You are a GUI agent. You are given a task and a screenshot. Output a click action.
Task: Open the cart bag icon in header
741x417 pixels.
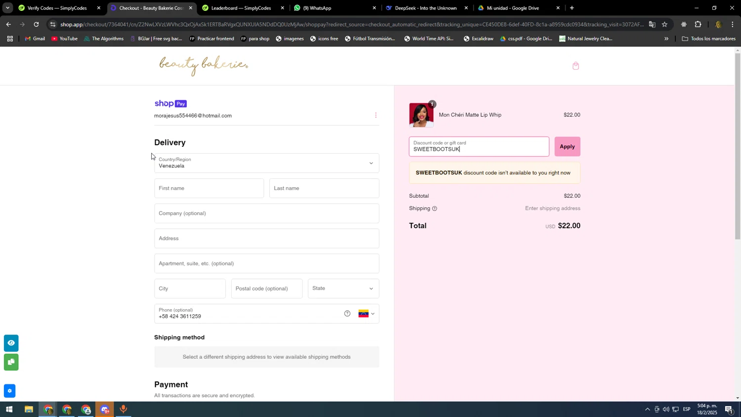tap(576, 66)
